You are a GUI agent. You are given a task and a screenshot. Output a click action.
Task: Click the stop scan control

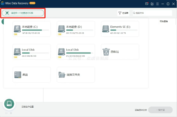11,113
